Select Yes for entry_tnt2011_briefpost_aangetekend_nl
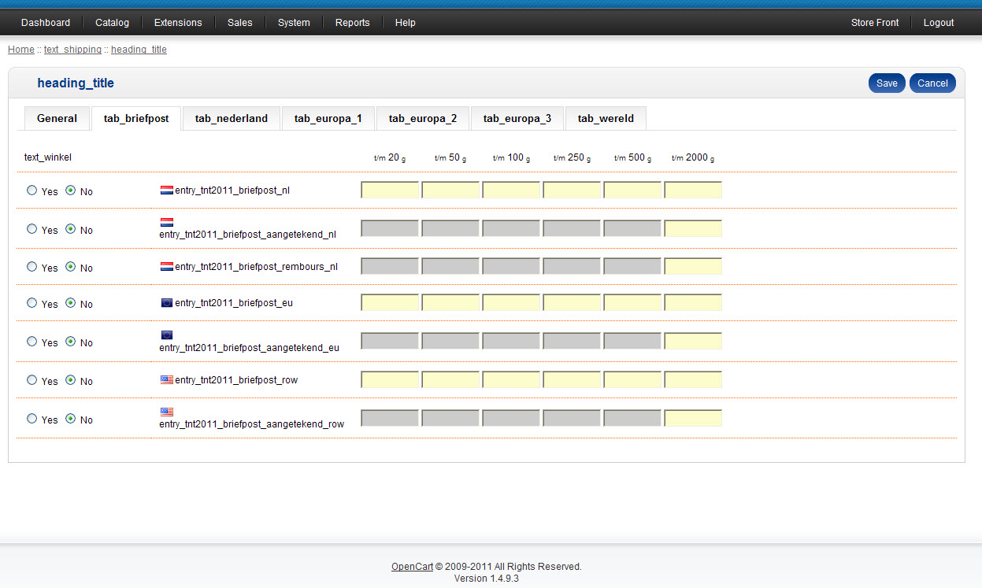982x588 pixels. point(31,228)
